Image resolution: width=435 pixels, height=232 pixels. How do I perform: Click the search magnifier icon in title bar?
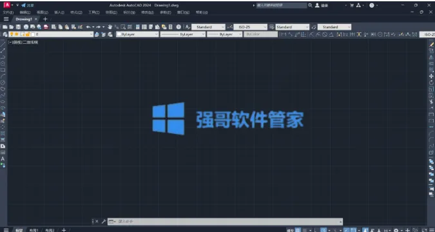tap(310, 5)
